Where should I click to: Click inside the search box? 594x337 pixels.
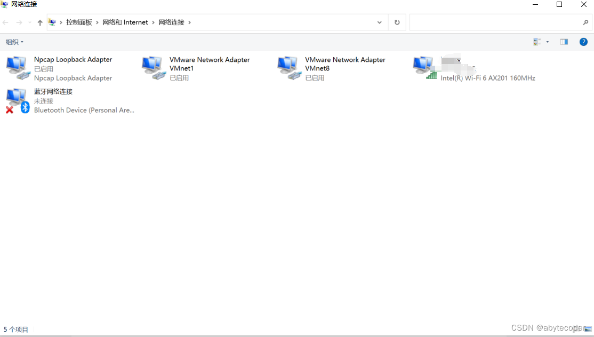(x=496, y=22)
